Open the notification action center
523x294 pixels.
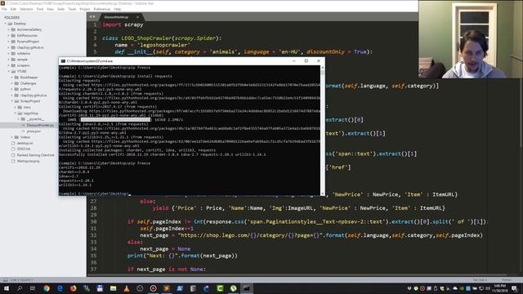(515, 288)
